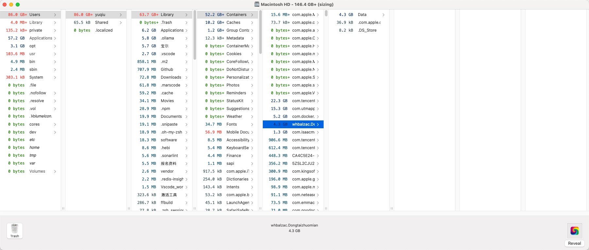Screen dimensions: 589x250
Task: Select the .localized file row
Action: (x=96, y=30)
